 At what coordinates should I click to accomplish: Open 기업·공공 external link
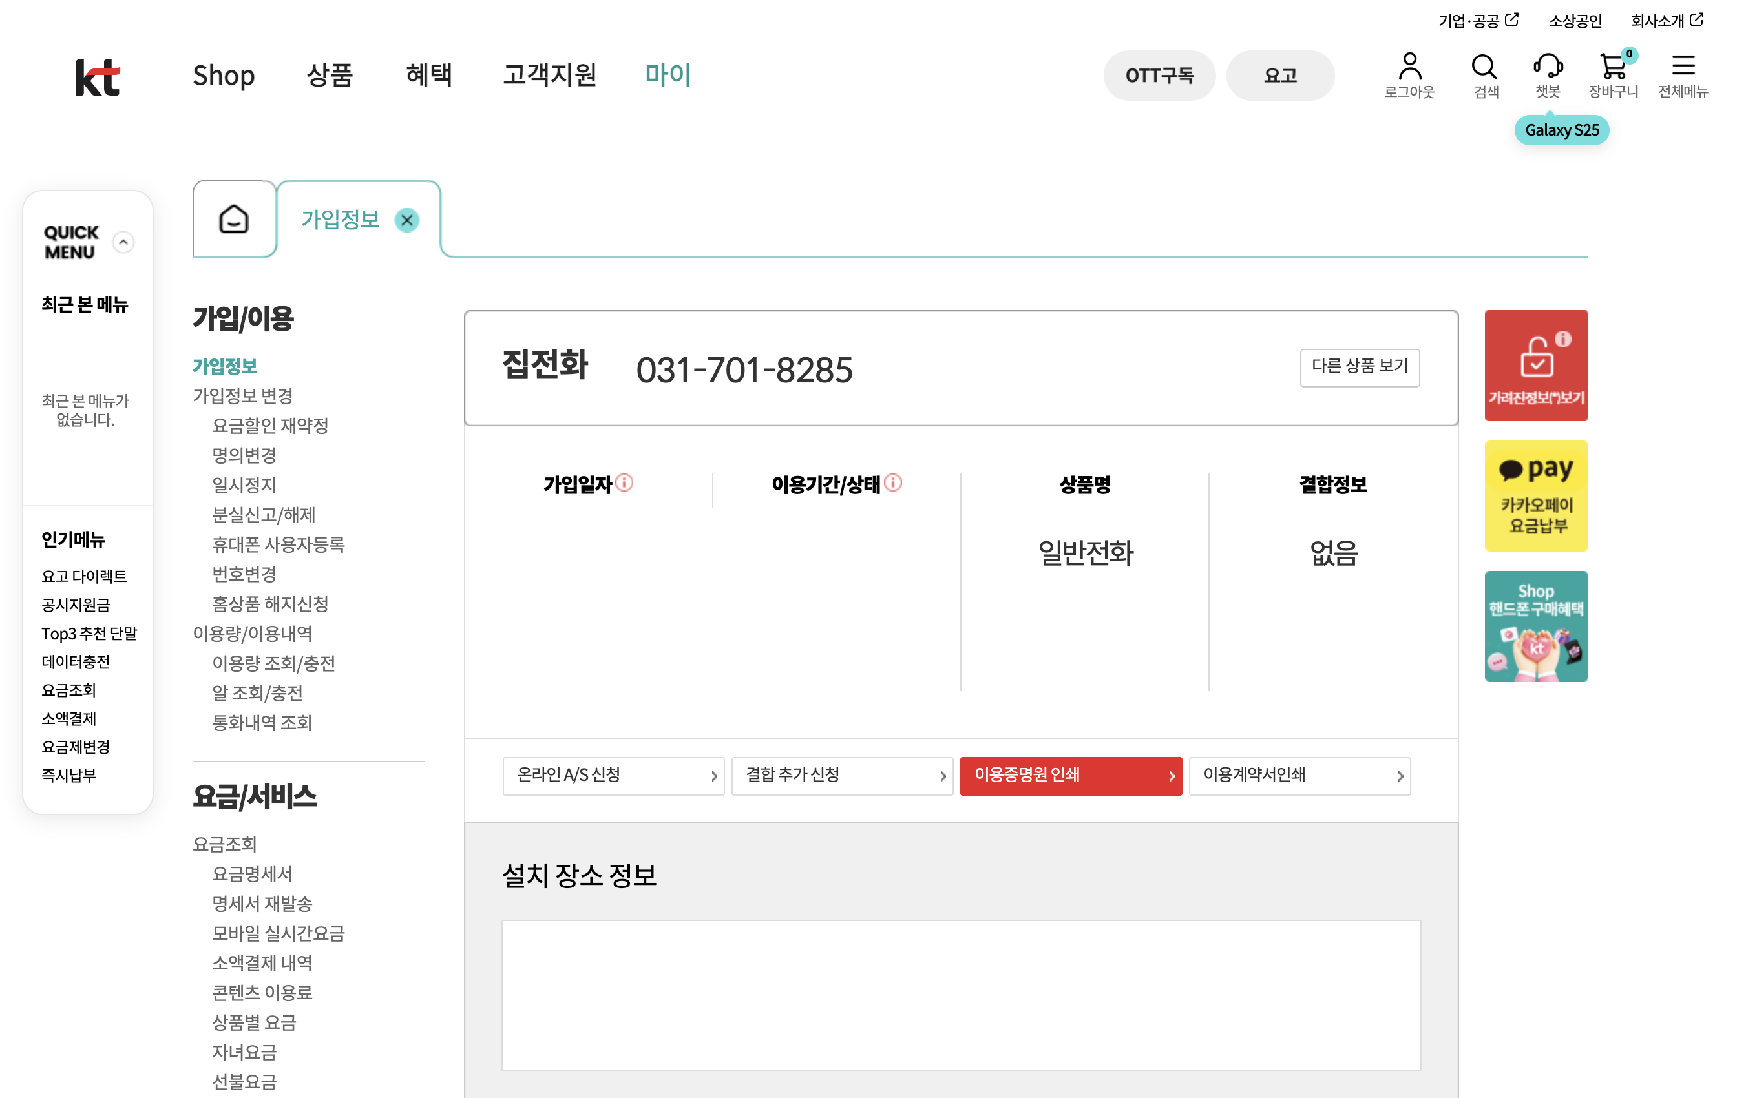coord(1478,20)
